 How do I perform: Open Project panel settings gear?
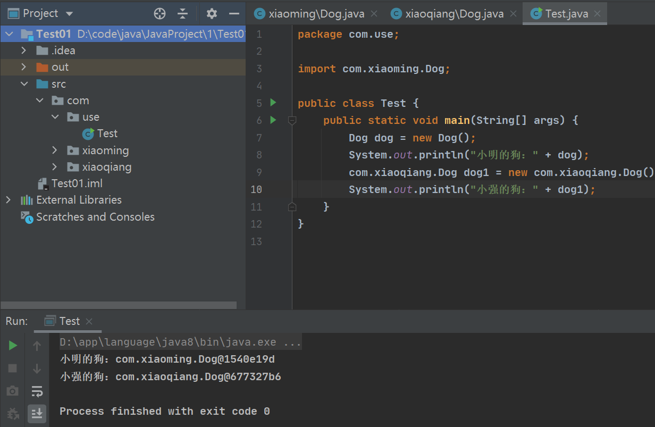[x=212, y=14]
